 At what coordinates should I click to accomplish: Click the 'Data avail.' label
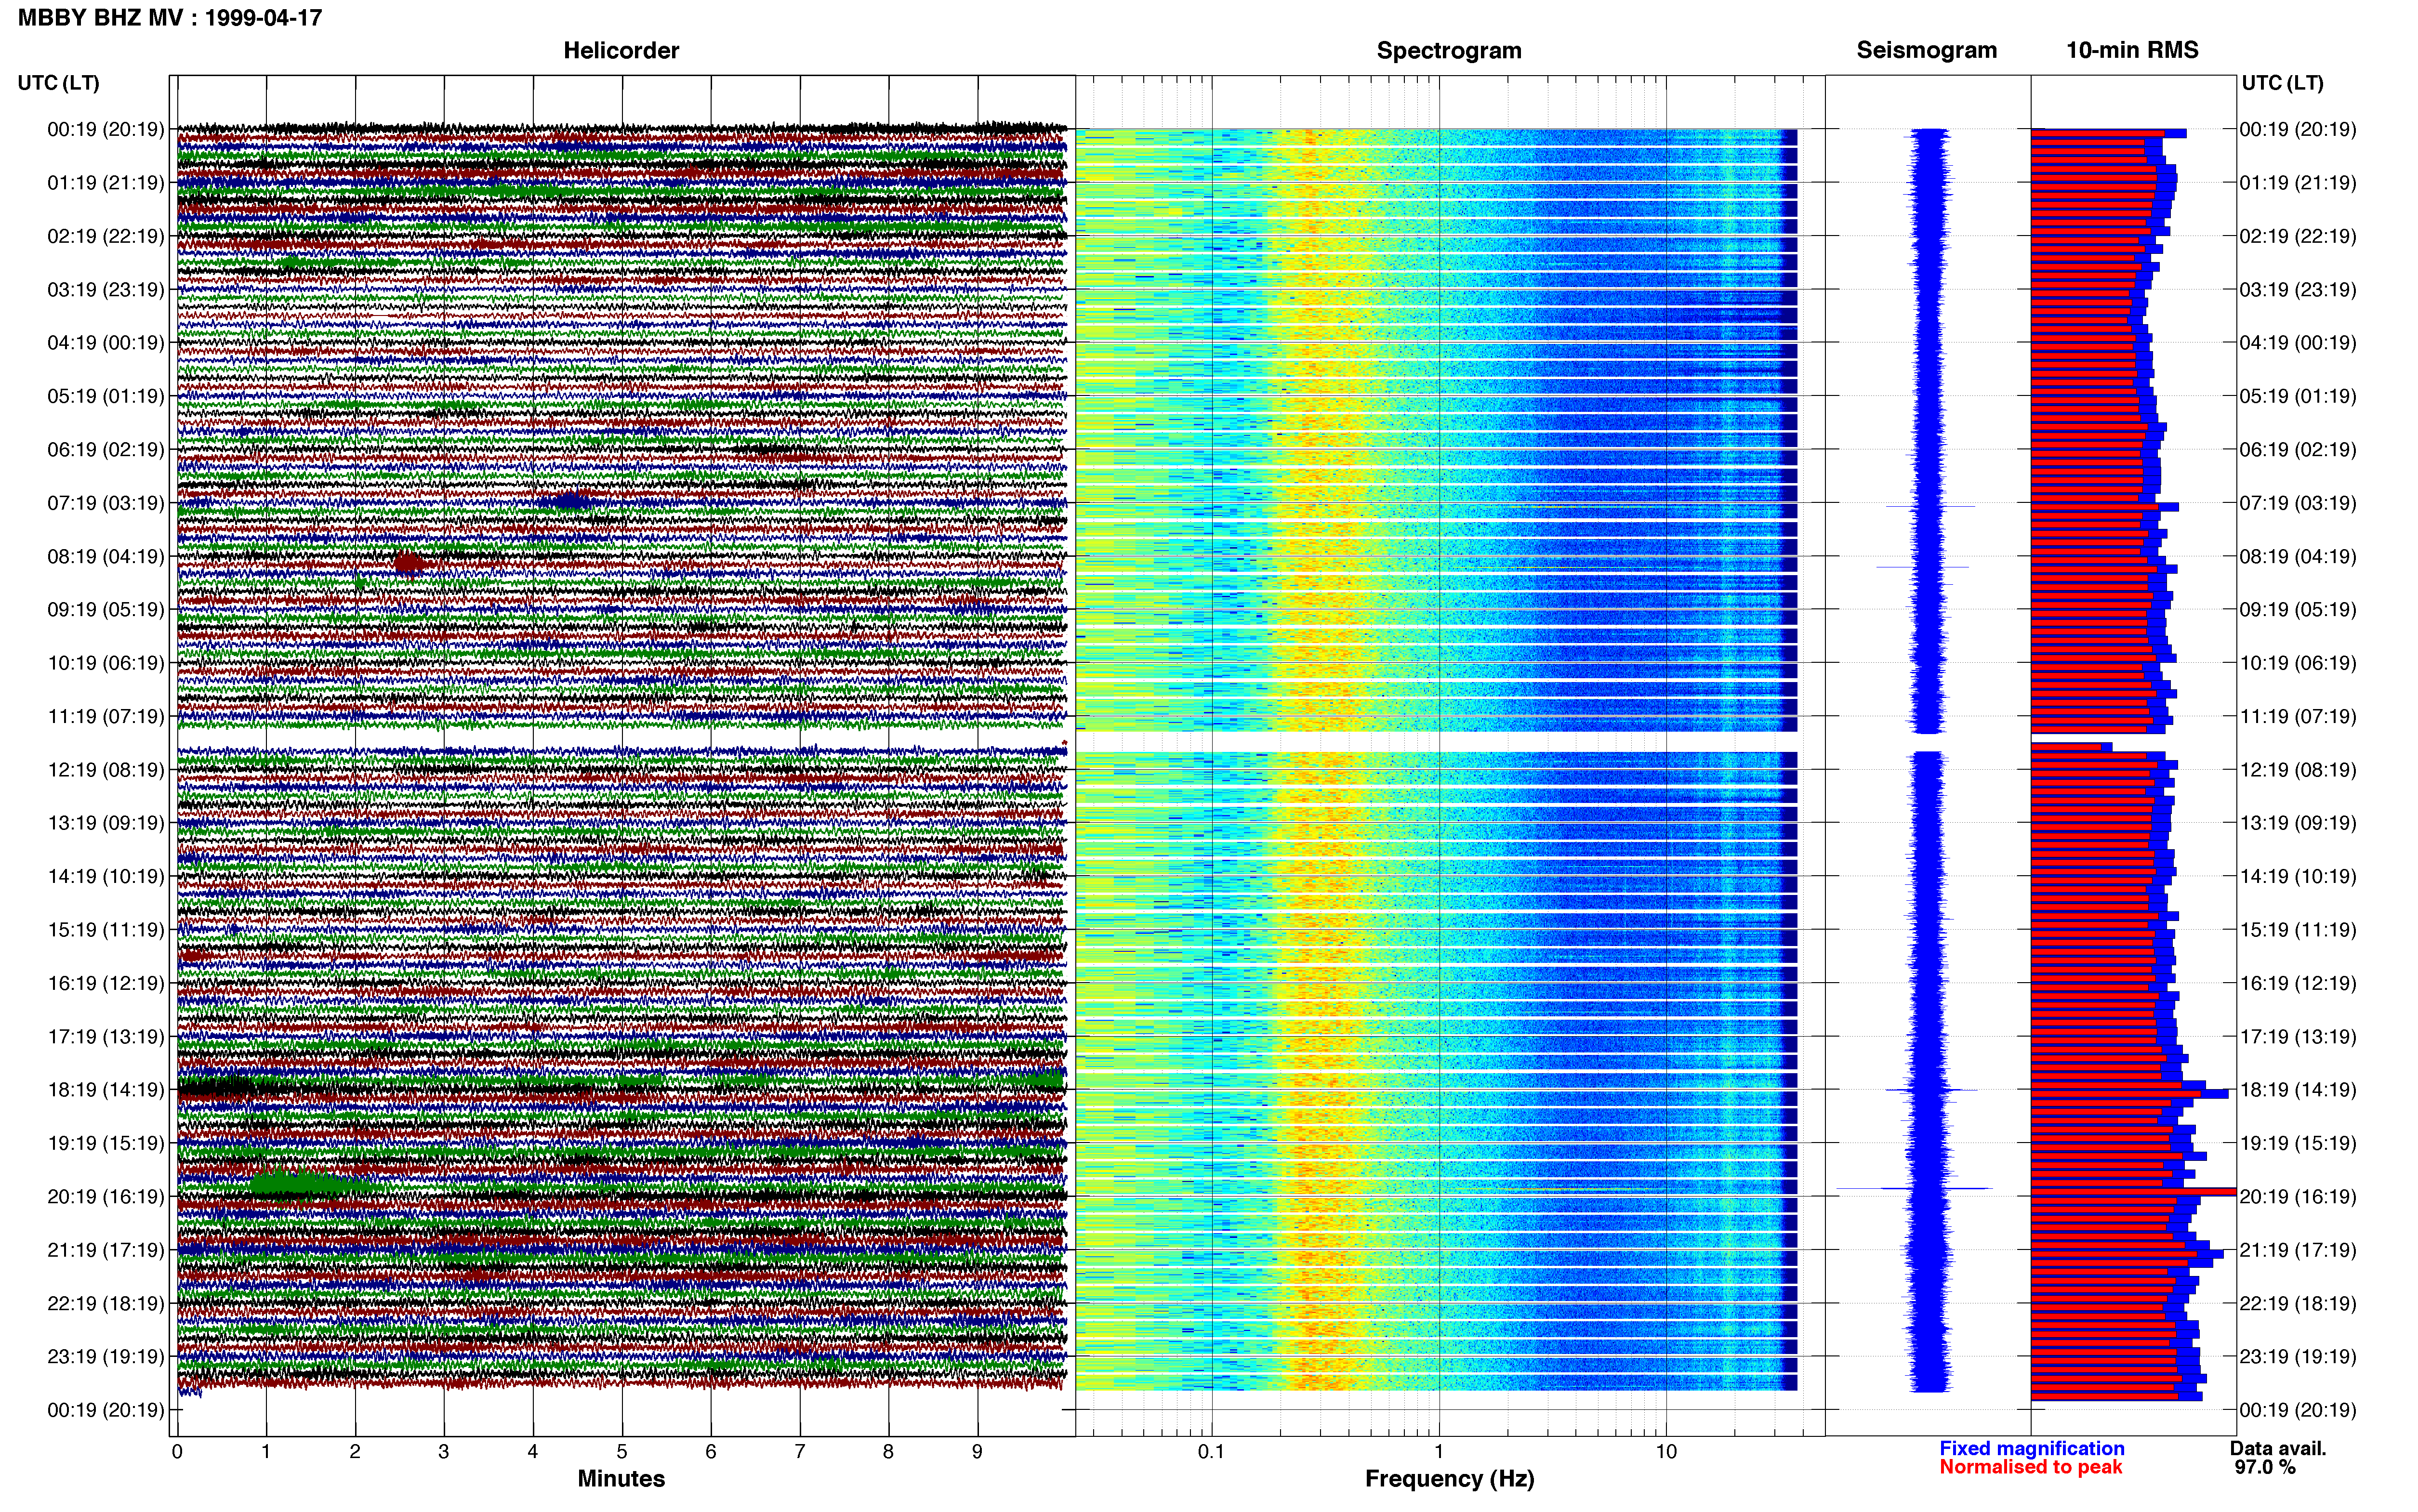(x=2278, y=1448)
